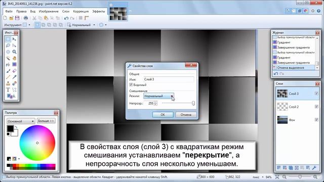Select the Move Selected Pixels tool
The height and width of the screenshot is (182, 324).
click(x=14, y=39)
